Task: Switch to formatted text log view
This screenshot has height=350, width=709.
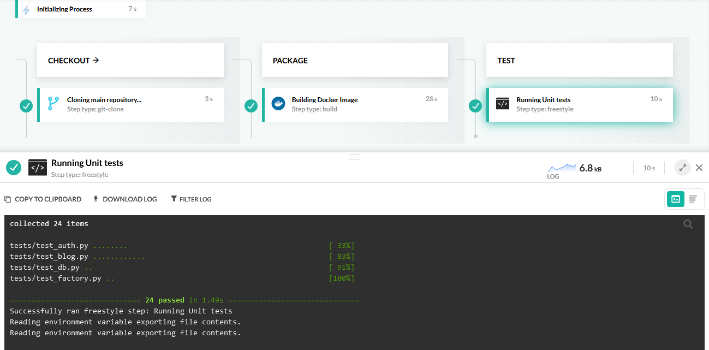Action: pyautogui.click(x=693, y=199)
